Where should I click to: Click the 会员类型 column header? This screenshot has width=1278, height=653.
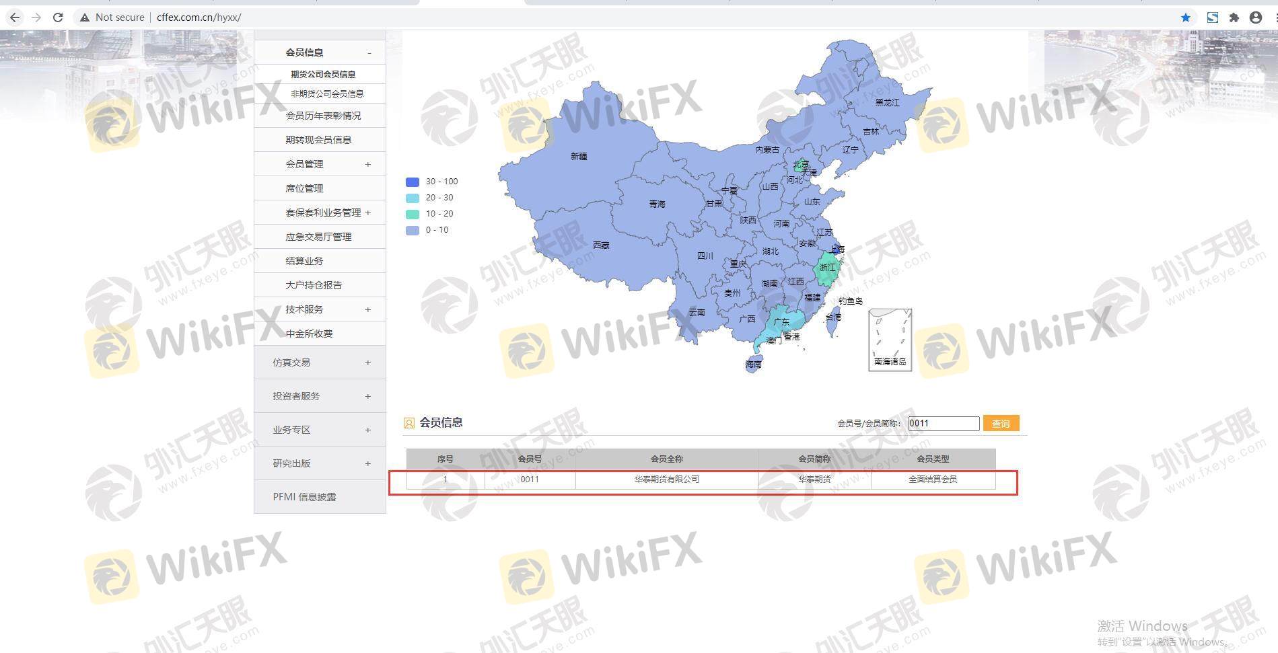[x=933, y=459]
